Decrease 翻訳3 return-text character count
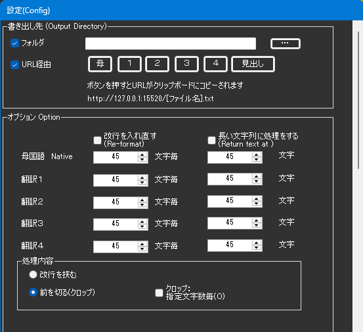 pyautogui.click(x=257, y=225)
